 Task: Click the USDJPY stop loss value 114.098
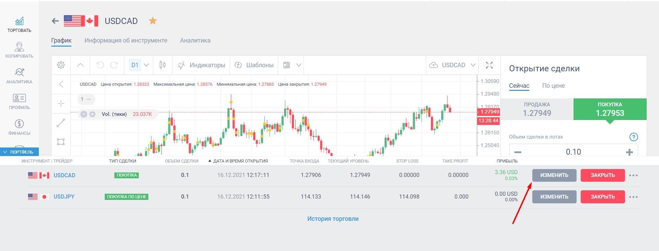point(409,197)
